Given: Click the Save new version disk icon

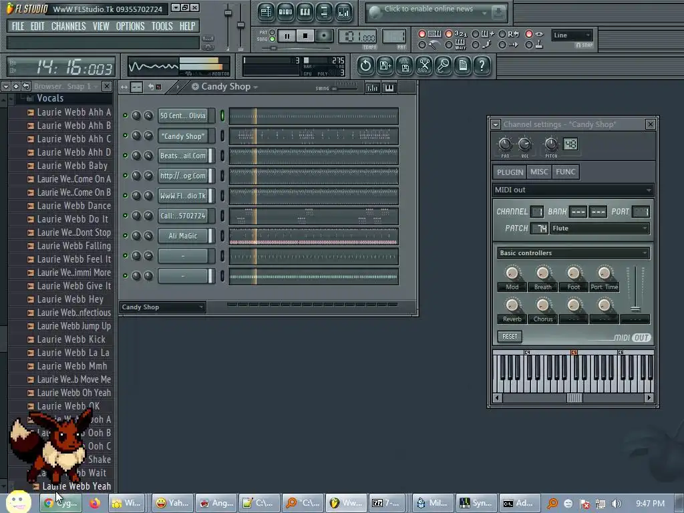Looking at the screenshot, I should (385, 66).
